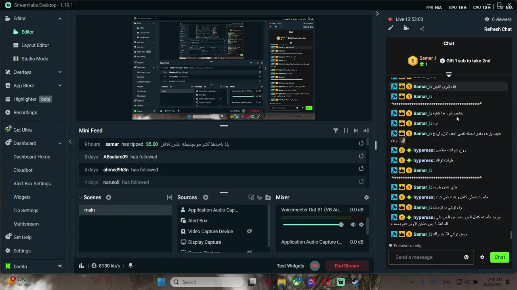Open the notifications bell icon
517x290 pixels.
(130, 265)
